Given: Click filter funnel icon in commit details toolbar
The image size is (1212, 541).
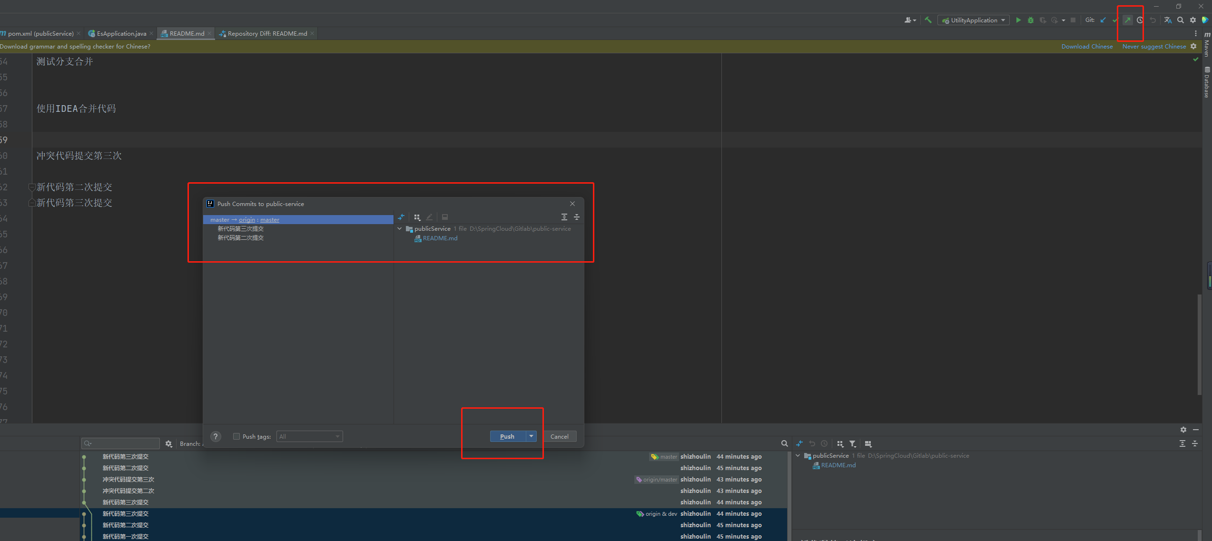Looking at the screenshot, I should [853, 443].
